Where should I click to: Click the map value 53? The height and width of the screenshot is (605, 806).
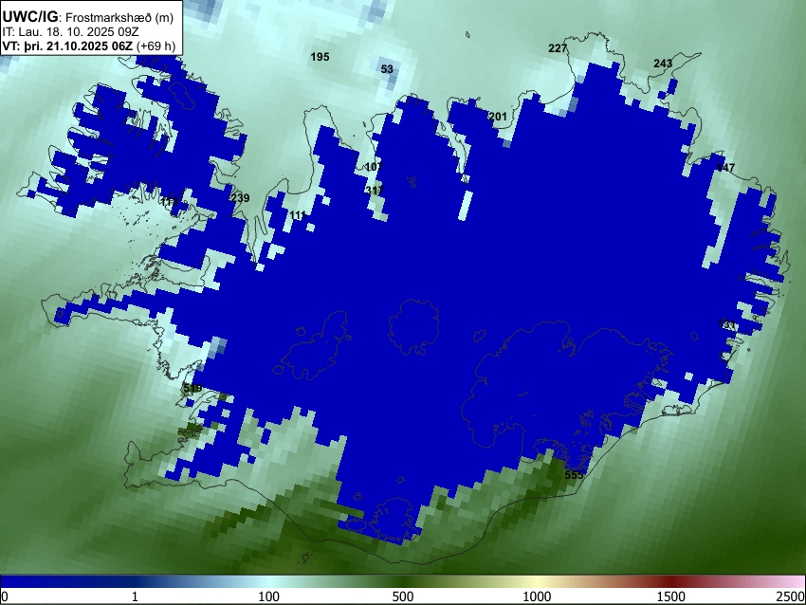point(387,69)
